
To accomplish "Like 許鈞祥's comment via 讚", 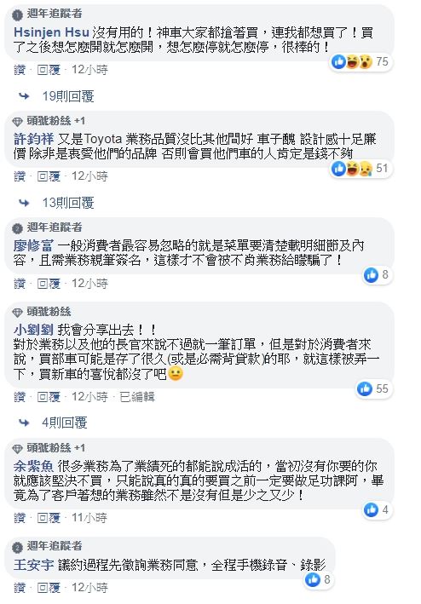I will point(20,176).
